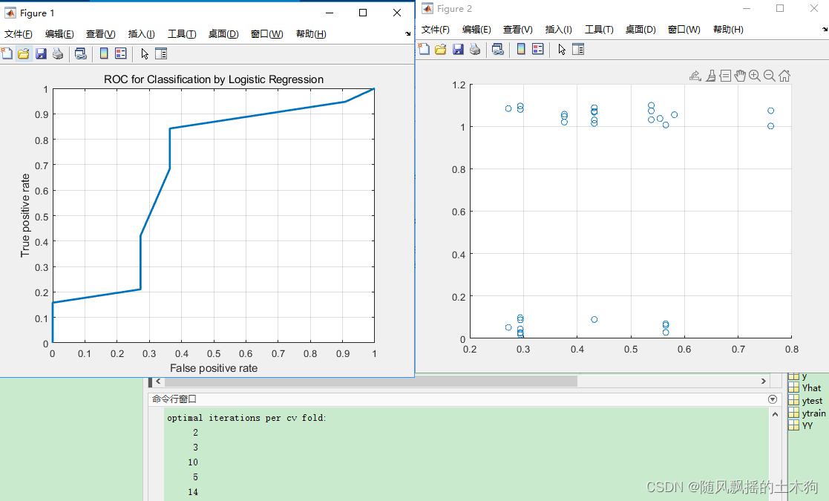Viewport: 829px width, 501px height.
Task: Select workspace variable ytest
Action: pyautogui.click(x=806, y=401)
